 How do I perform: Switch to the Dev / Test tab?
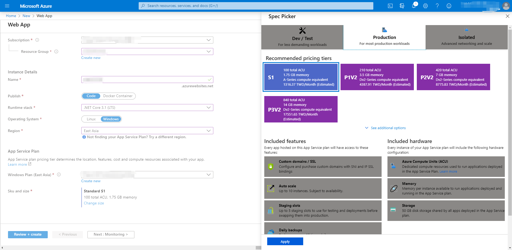tap(302, 38)
